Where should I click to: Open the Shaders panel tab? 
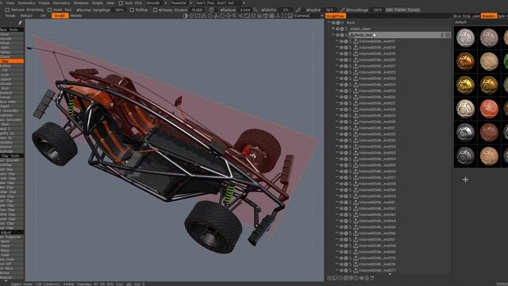point(489,16)
